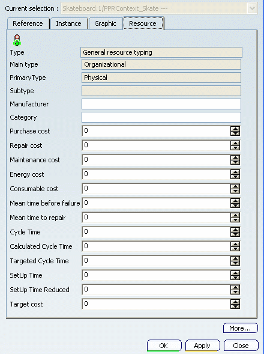Decrease Consumable cost with down arrow
The width and height of the screenshot is (264, 354).
(235, 191)
